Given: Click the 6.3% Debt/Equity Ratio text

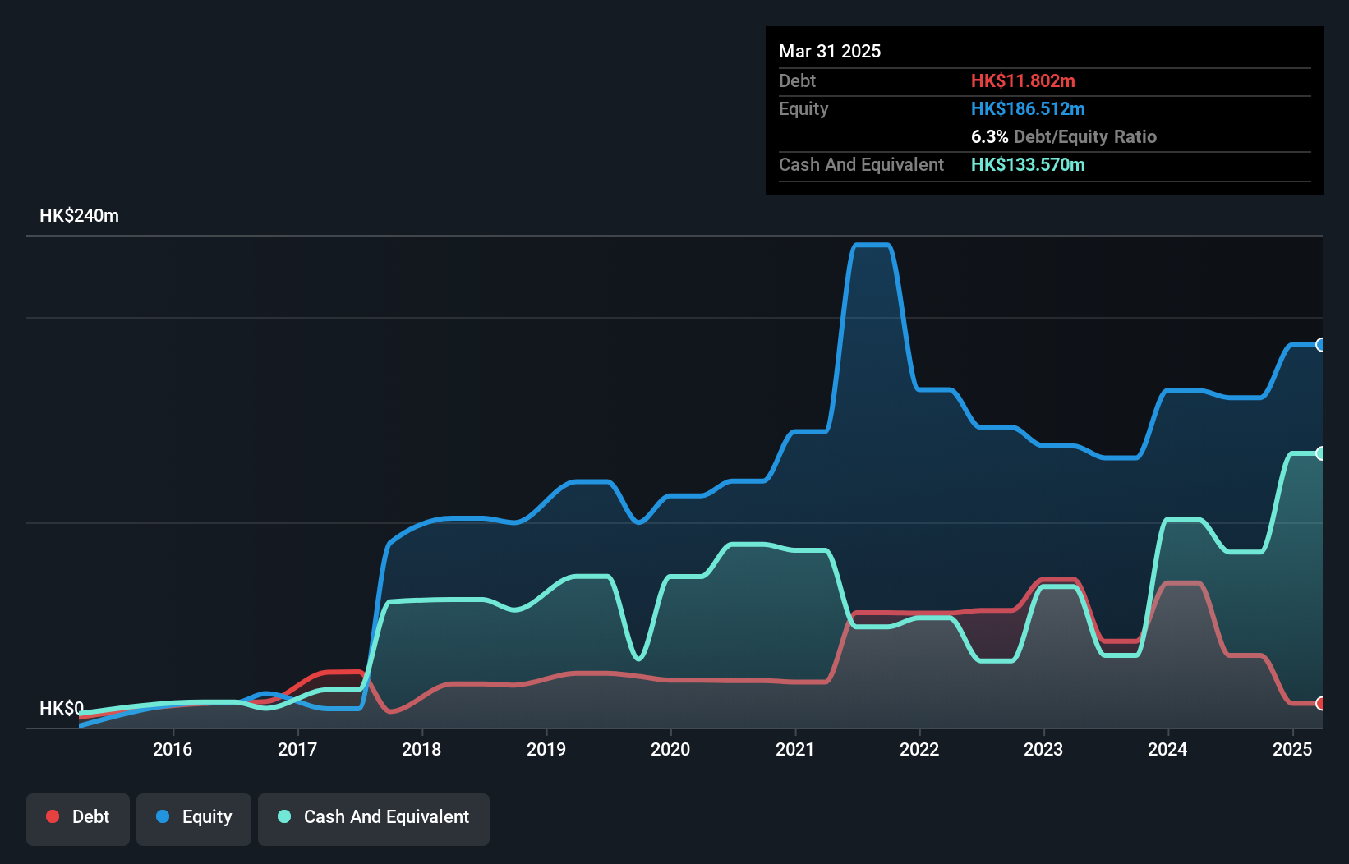Looking at the screenshot, I should pos(1064,136).
